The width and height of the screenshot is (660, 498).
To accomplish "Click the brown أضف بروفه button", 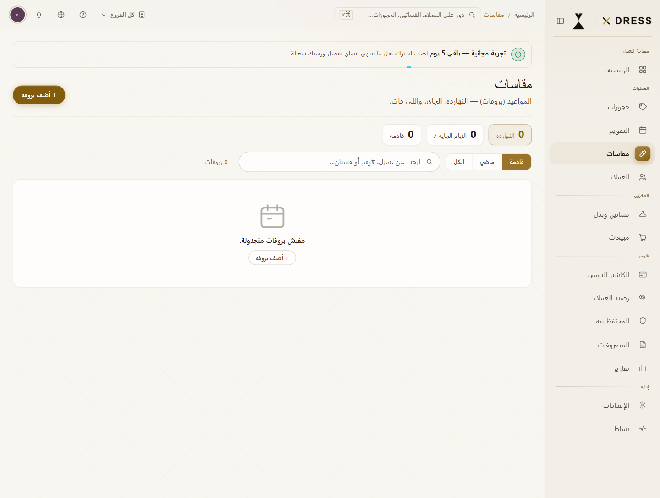I will [x=39, y=95].
